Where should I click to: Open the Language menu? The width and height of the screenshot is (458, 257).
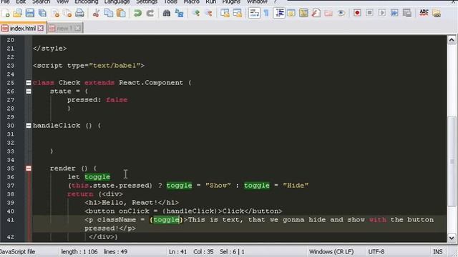117,1
